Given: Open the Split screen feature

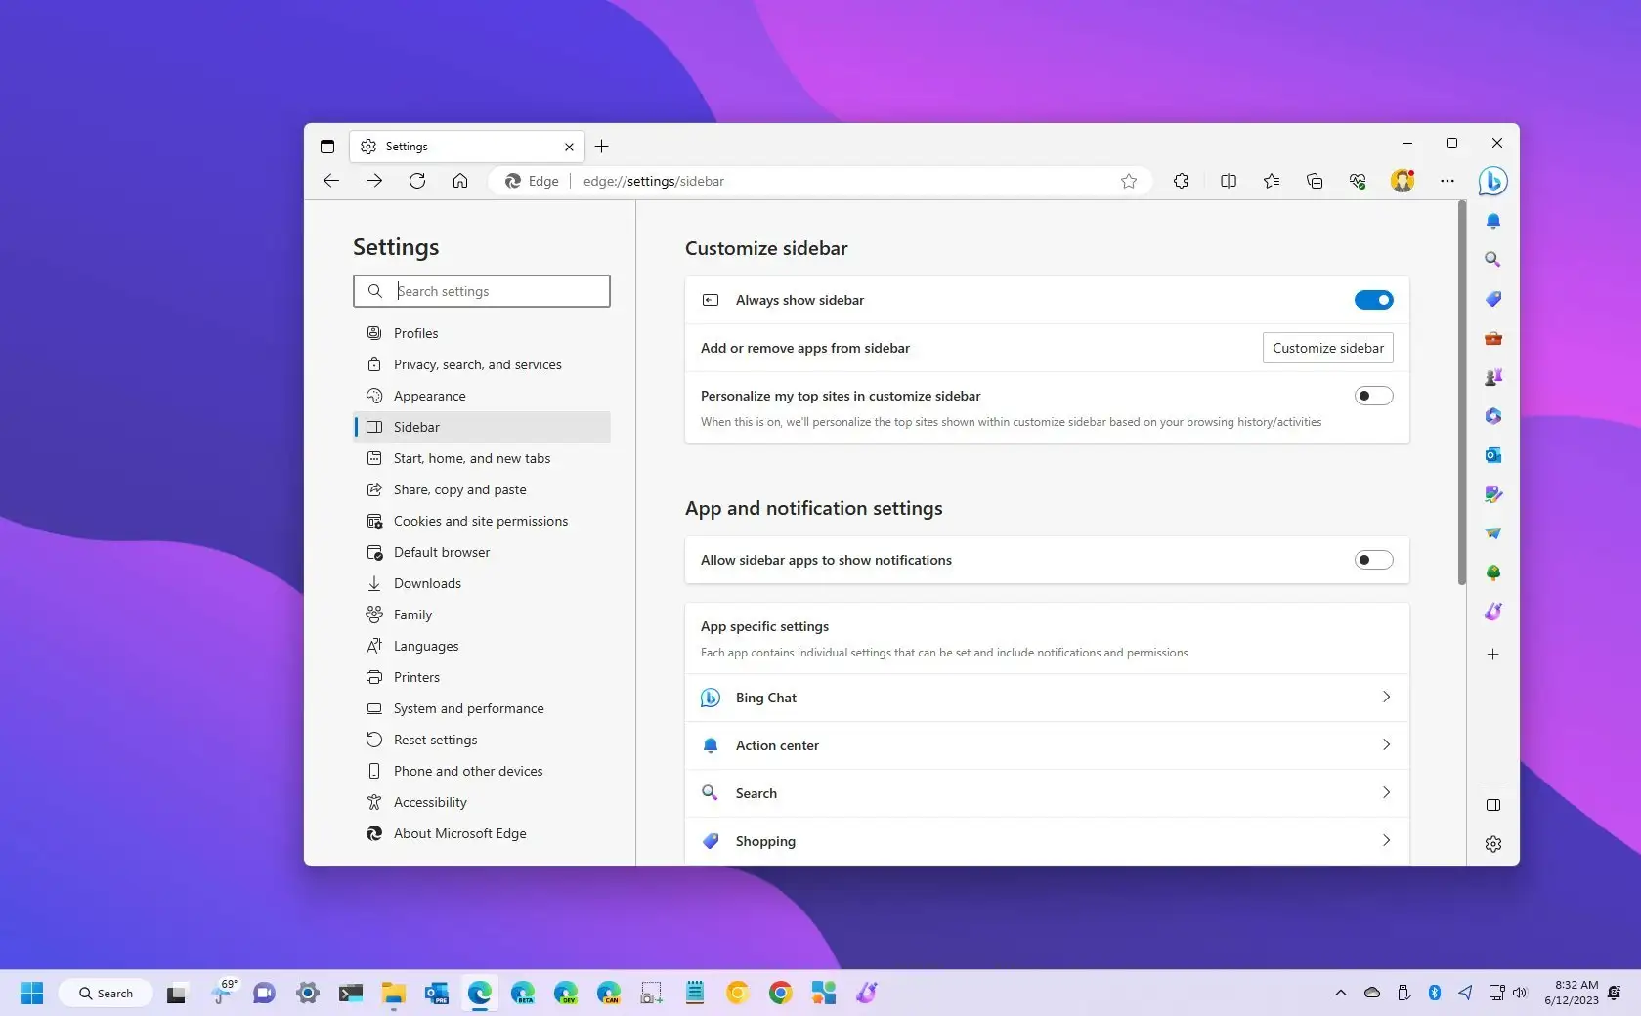Looking at the screenshot, I should click(x=1228, y=181).
